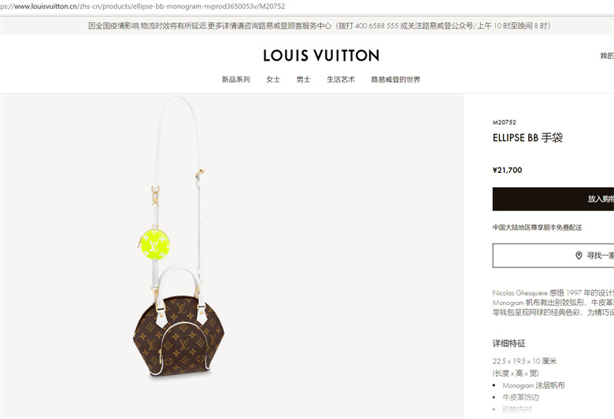Click the 我的 account link at top right
The height and width of the screenshot is (419, 614).
click(607, 56)
